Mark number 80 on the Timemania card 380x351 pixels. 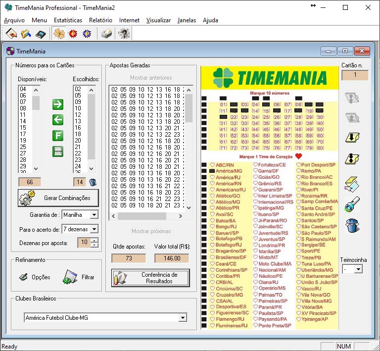[x=320, y=148]
